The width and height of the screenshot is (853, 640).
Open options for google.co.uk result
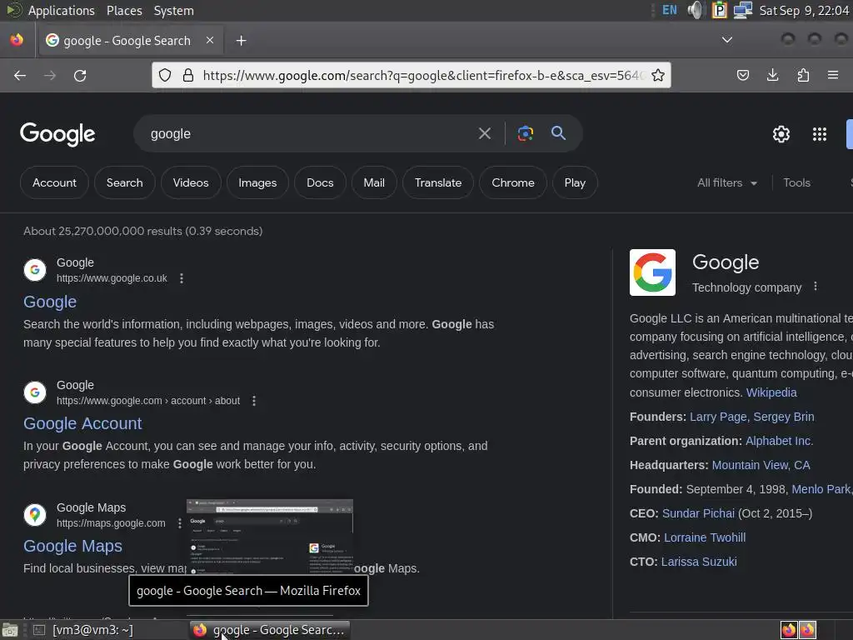(181, 278)
